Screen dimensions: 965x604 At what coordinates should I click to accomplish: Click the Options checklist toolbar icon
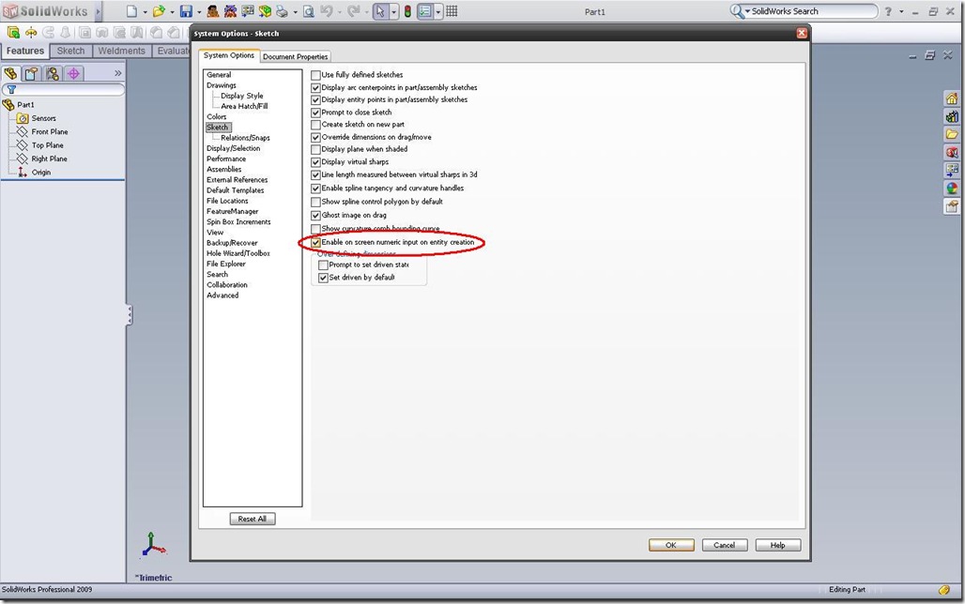[424, 11]
